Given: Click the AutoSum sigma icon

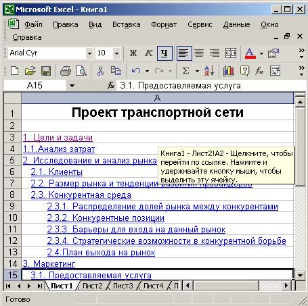Looking at the screenshot, I should click(x=185, y=71).
